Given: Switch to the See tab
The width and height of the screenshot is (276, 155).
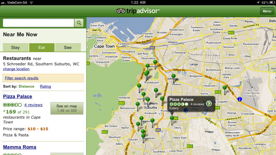Looking at the screenshot, I should (68, 47).
